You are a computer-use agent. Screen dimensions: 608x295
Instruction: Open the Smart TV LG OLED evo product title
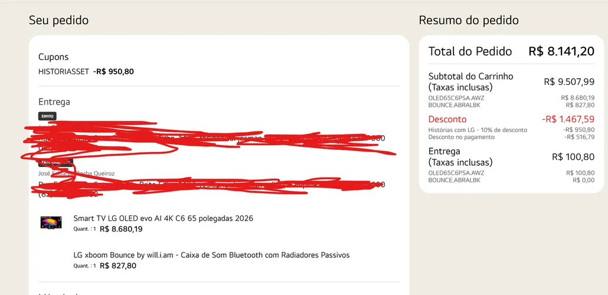pos(164,218)
